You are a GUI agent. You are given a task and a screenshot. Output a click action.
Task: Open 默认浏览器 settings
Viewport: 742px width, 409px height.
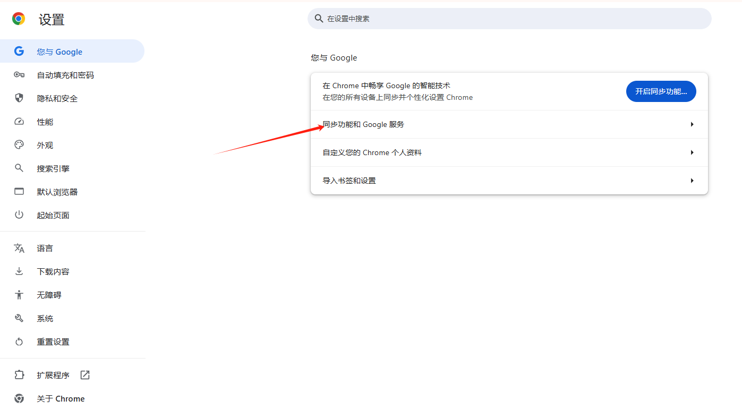coord(72,192)
